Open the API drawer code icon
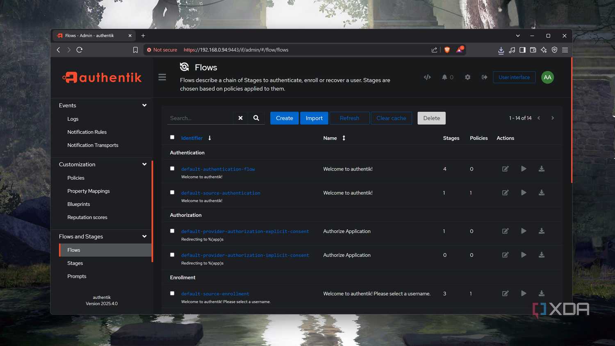This screenshot has height=346, width=615. coord(427,77)
